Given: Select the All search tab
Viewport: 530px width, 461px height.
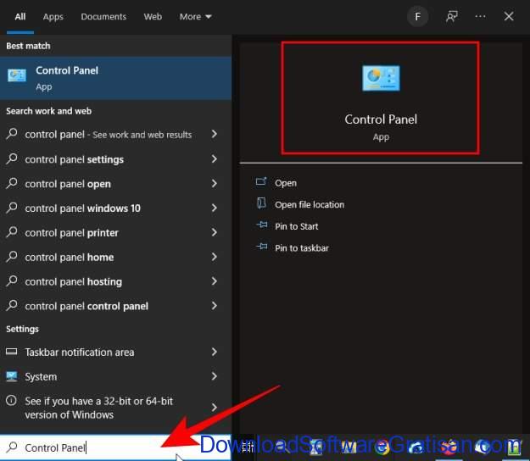Looking at the screenshot, I should pos(20,17).
